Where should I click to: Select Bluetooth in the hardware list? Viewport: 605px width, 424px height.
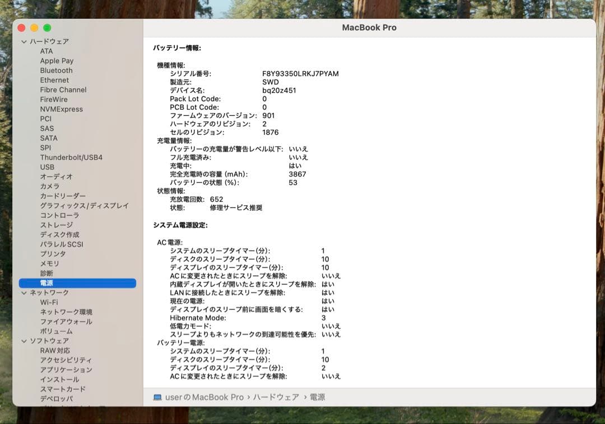coord(57,70)
